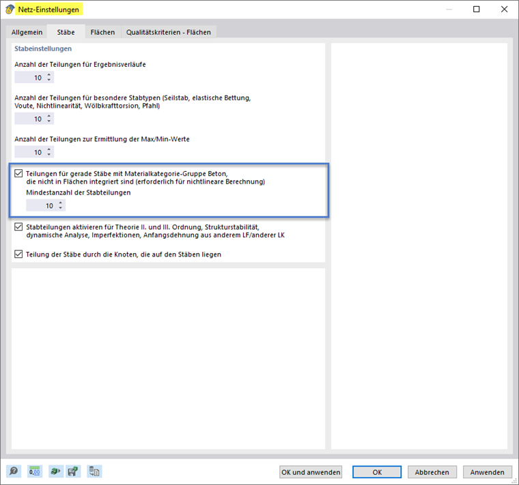Toggle Stabteilungen aktivieren für Theorie II. checkbox
Viewport: 519px width, 485px height.
18,226
